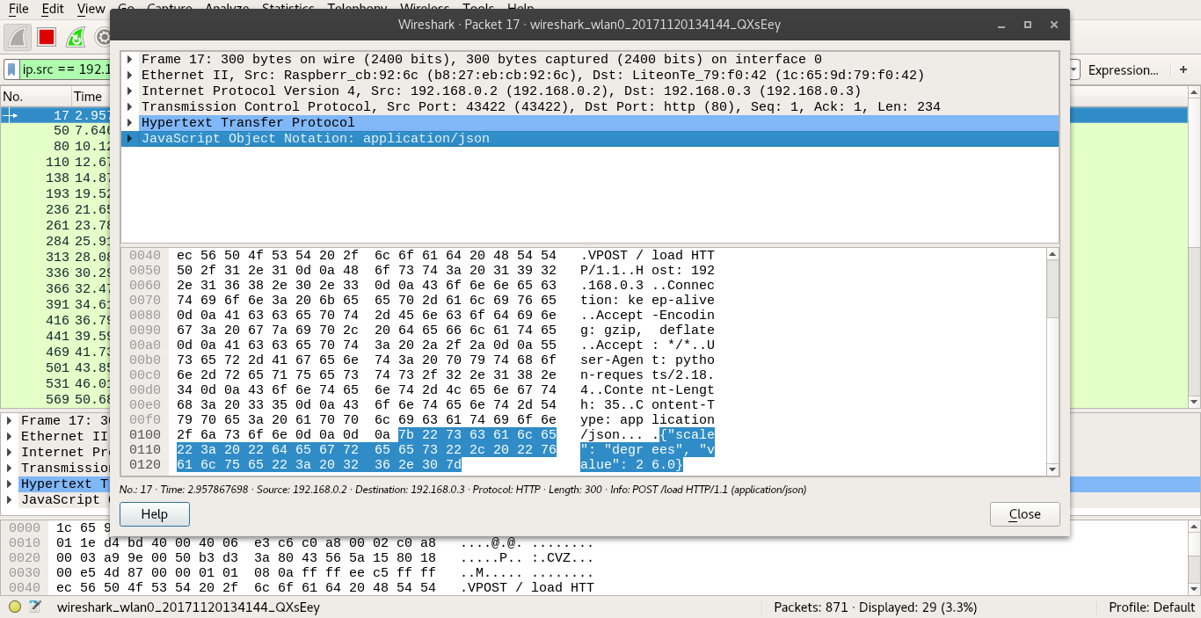
Task: Click hex pane scrollbar up arrow in dialog
Action: point(1052,255)
